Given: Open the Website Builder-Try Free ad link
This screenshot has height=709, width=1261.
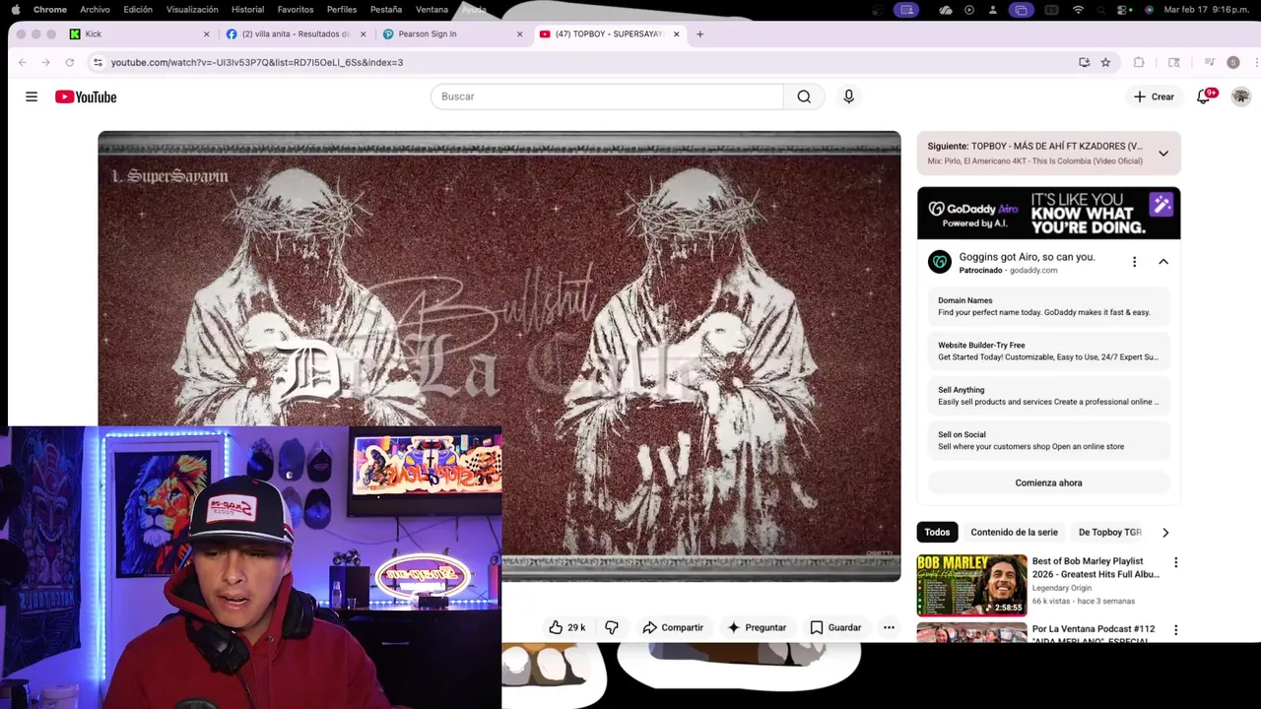Looking at the screenshot, I should (x=1048, y=352).
